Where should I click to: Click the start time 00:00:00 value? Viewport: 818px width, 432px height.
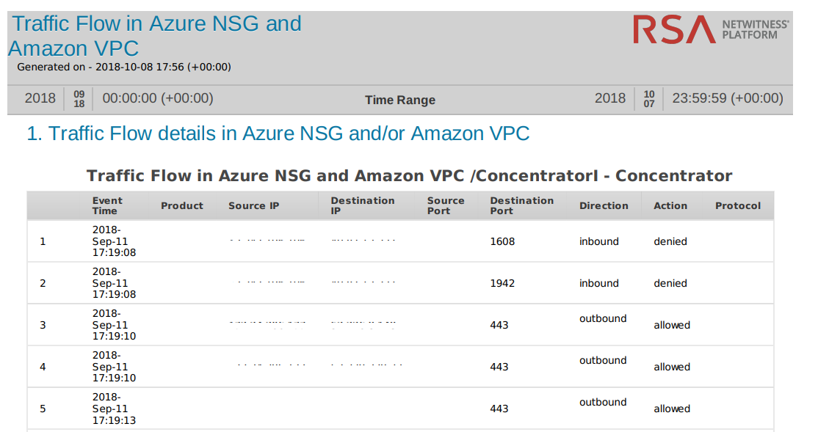tap(158, 98)
